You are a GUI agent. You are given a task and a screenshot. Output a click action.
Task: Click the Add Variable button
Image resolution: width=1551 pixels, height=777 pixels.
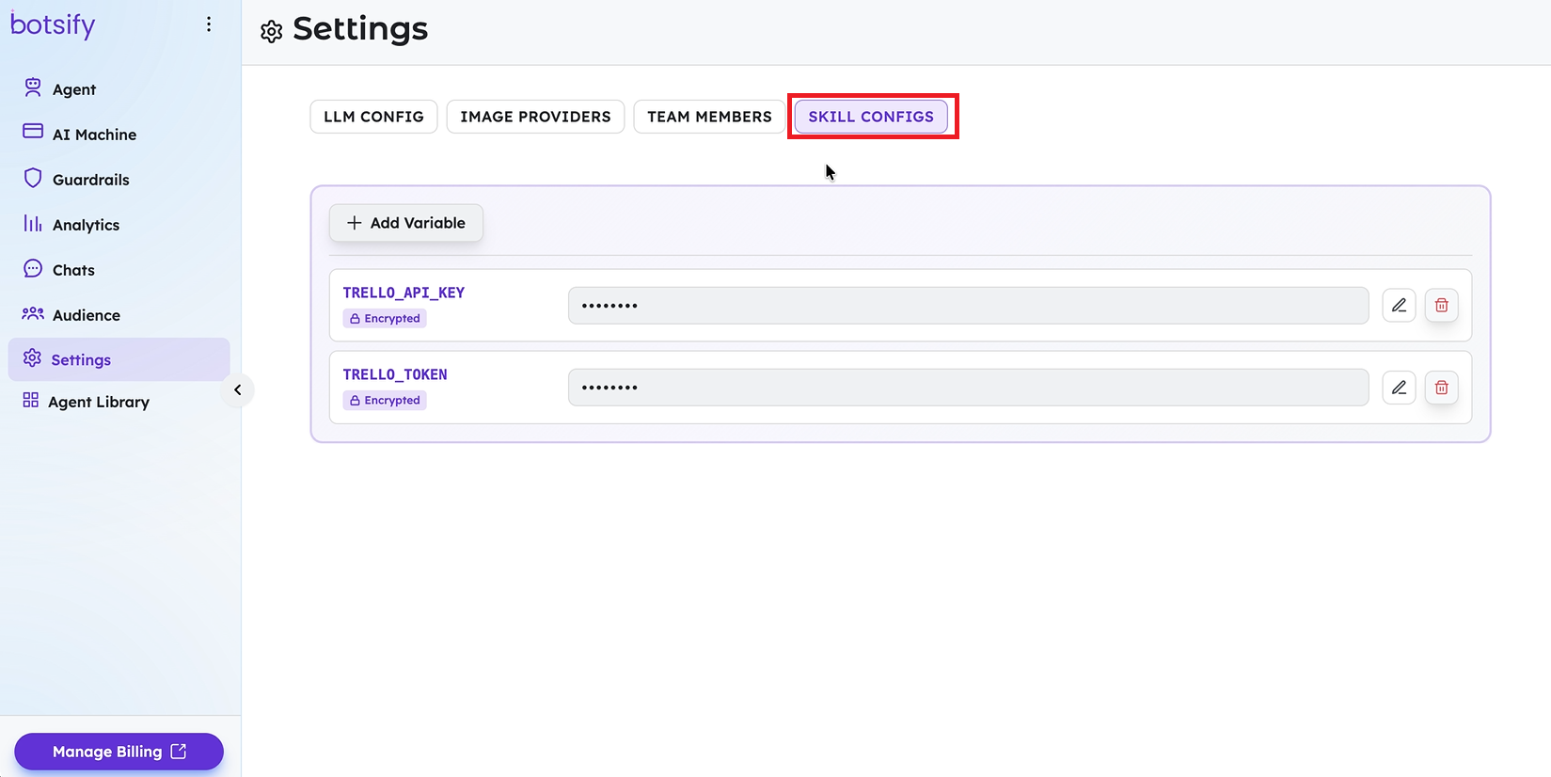coord(406,223)
